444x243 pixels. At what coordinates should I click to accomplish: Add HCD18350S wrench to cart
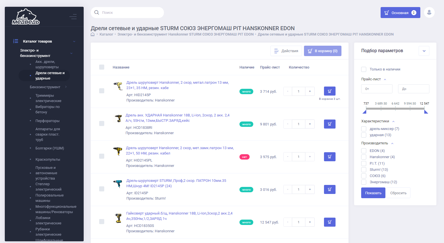[x=330, y=222]
